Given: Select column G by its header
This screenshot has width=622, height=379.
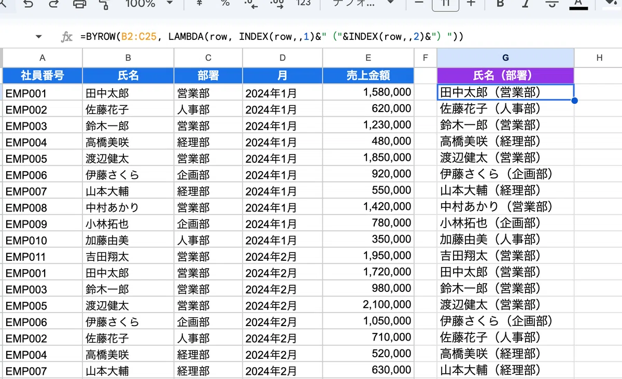Looking at the screenshot, I should (505, 58).
